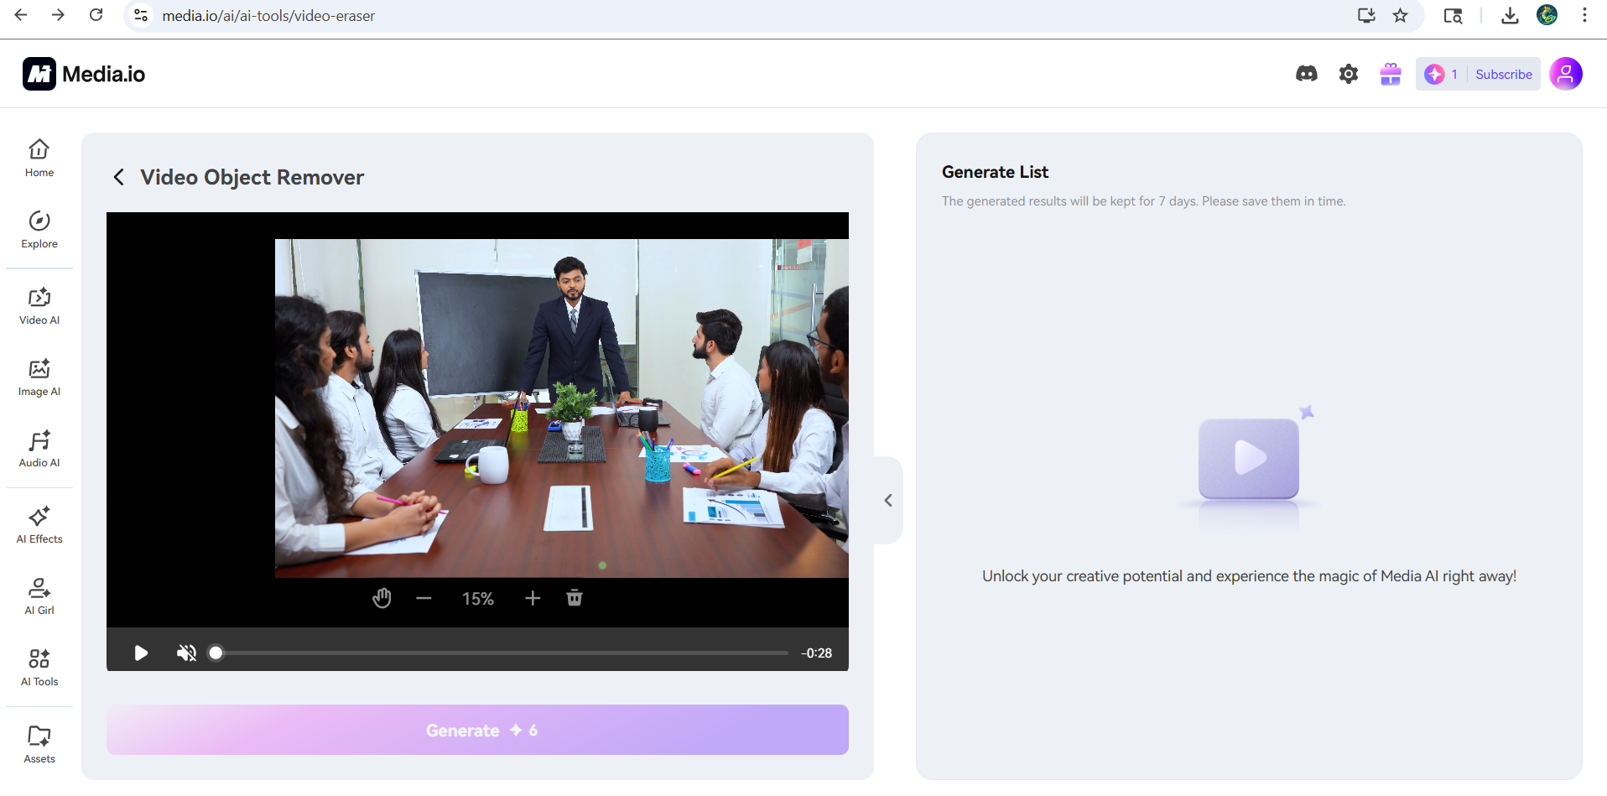Open AI Tools in sidebar
The height and width of the screenshot is (796, 1607).
pyautogui.click(x=39, y=668)
